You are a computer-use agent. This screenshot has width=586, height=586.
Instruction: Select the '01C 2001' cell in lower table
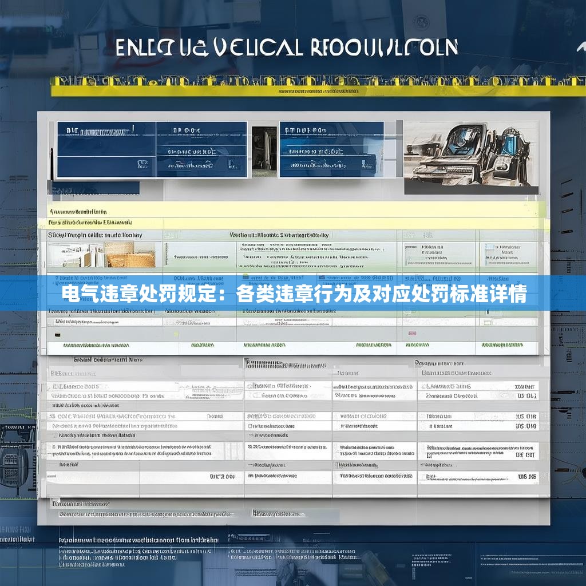(222, 476)
